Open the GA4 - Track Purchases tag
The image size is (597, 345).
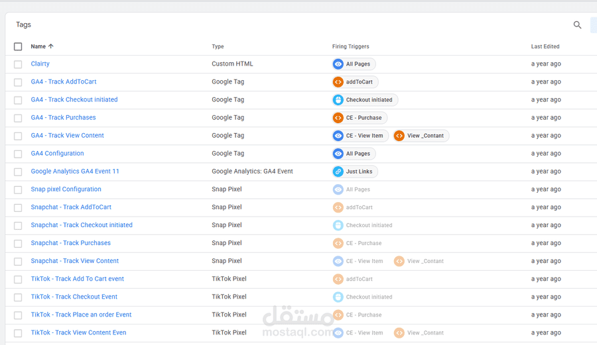click(x=63, y=117)
